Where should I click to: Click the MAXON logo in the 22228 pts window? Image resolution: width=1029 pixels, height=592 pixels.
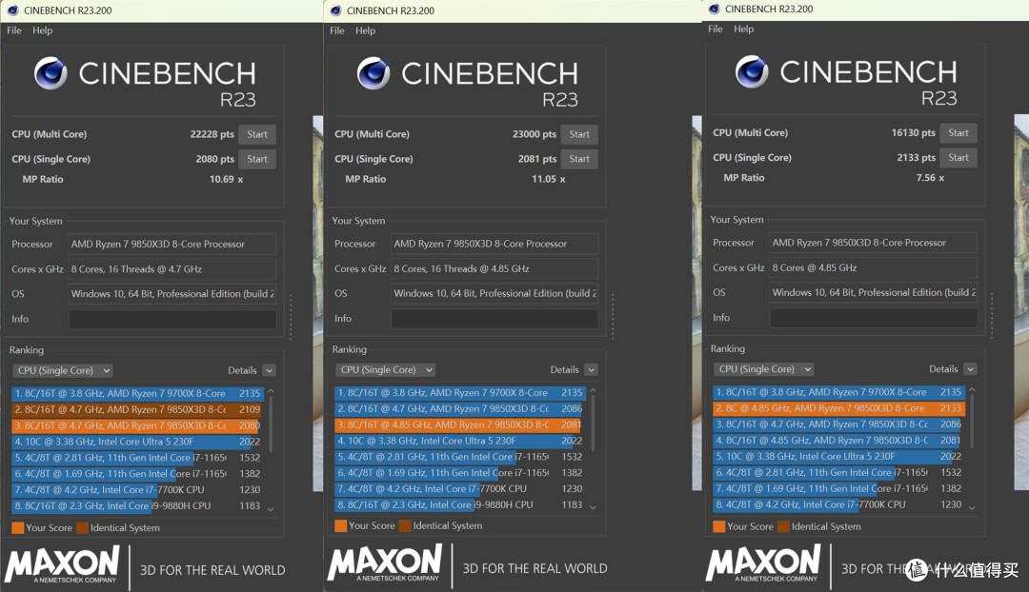62,565
